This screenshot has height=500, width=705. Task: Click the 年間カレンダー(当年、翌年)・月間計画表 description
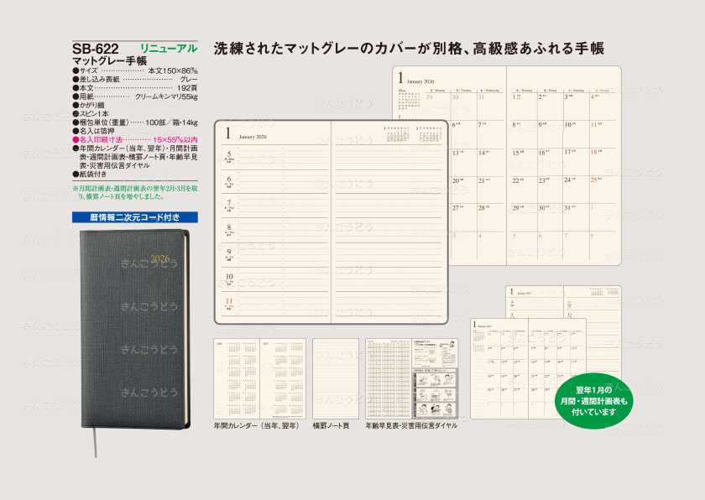(x=135, y=157)
